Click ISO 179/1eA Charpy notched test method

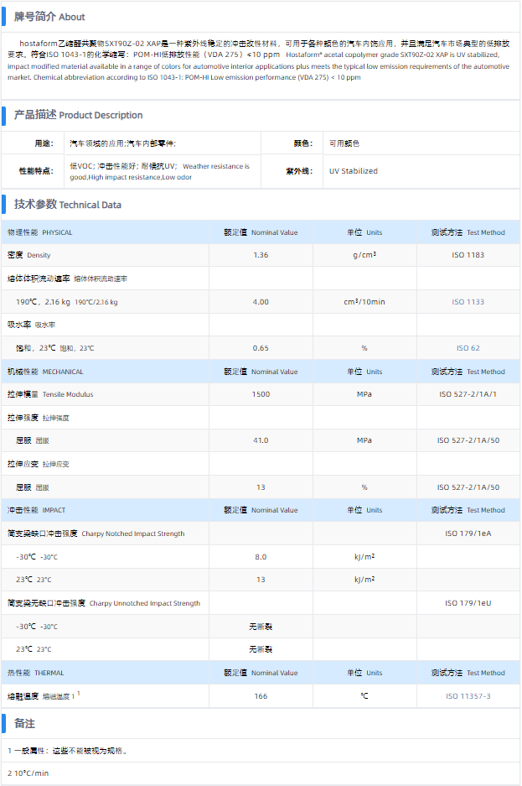point(468,534)
